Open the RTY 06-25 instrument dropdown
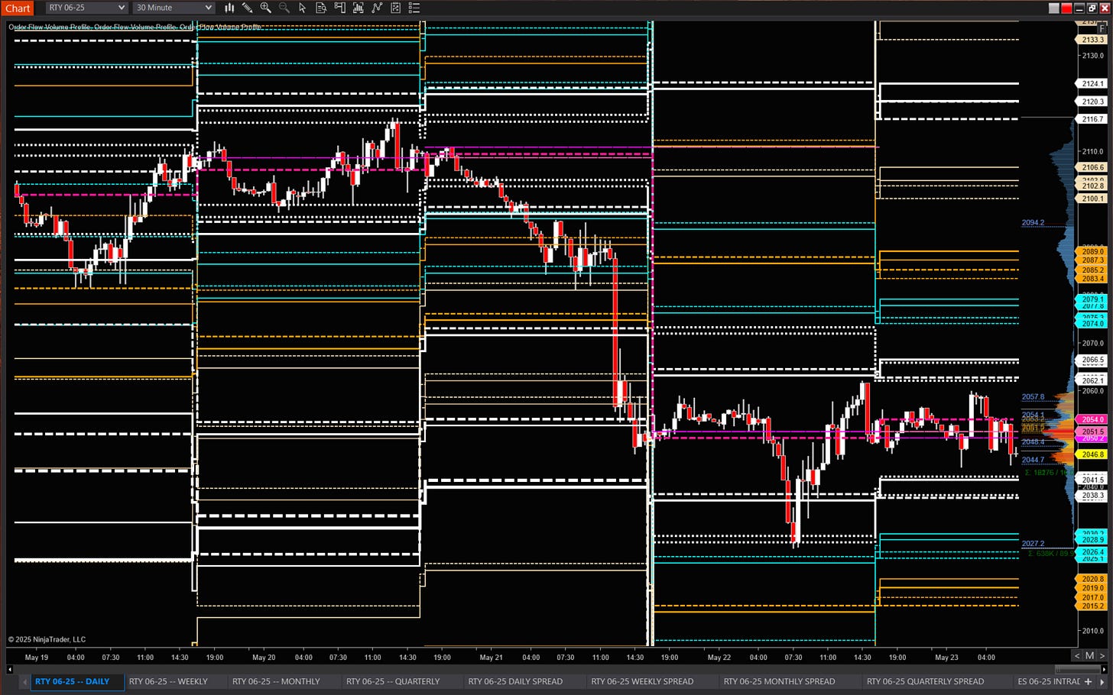Image resolution: width=1113 pixels, height=695 pixels. click(x=86, y=8)
